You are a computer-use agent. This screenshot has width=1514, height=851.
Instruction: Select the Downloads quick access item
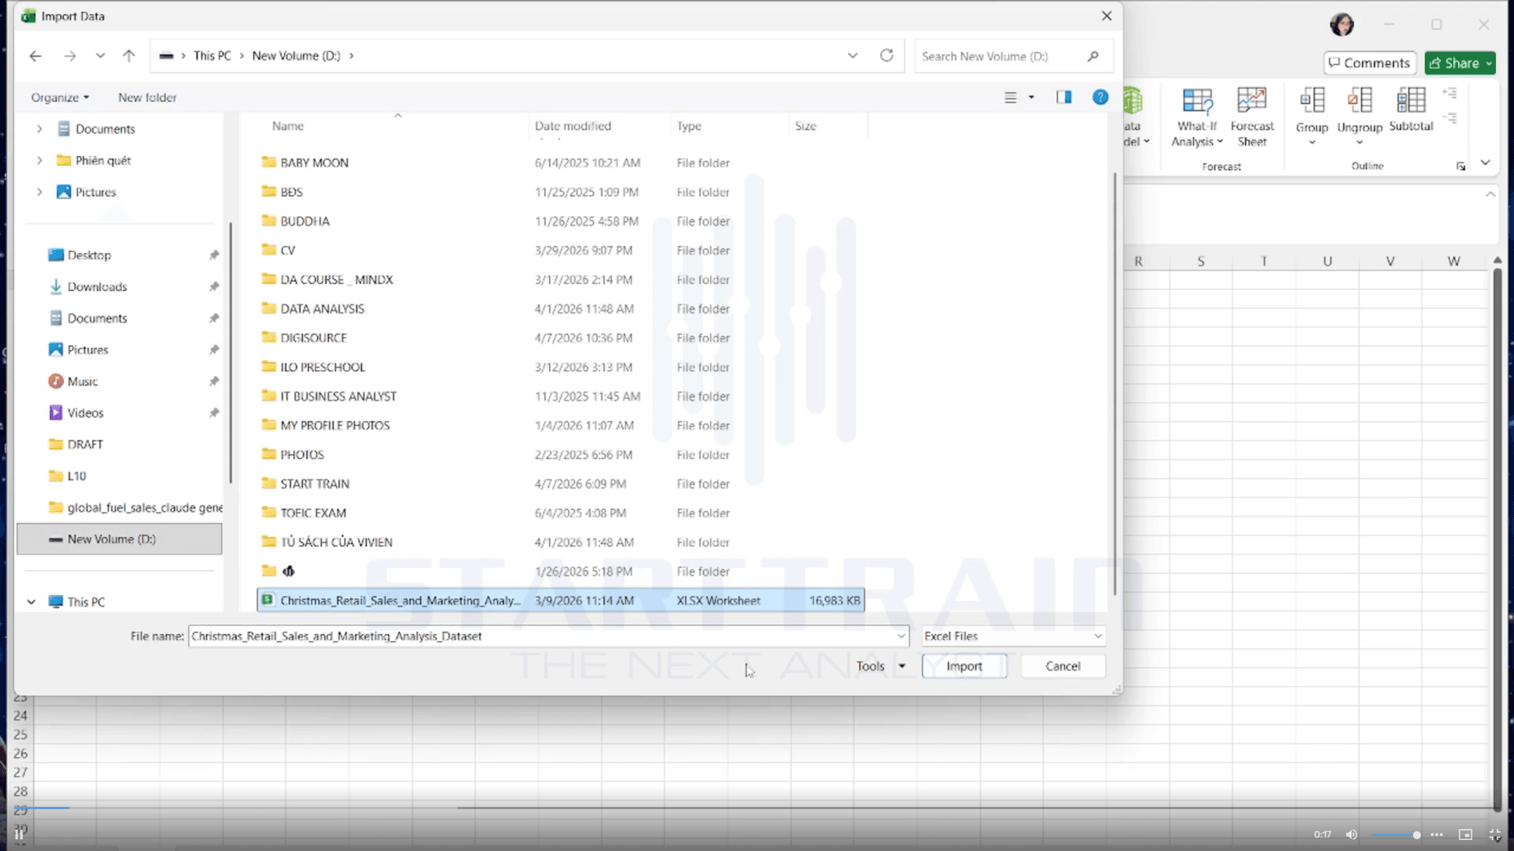tap(97, 286)
